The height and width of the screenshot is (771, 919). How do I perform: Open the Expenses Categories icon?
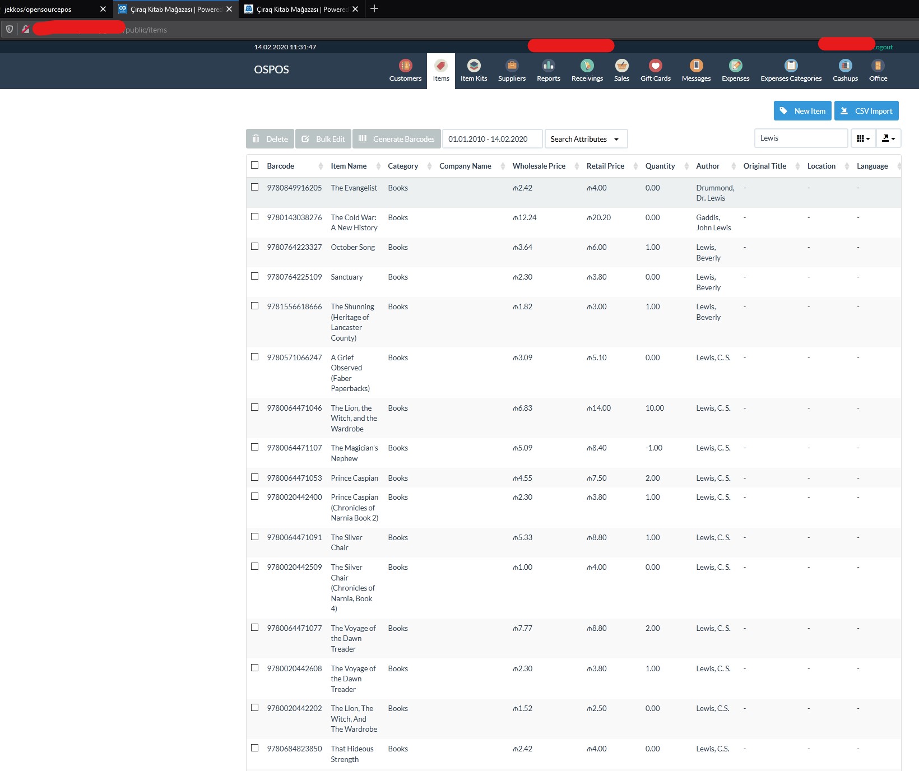pyautogui.click(x=791, y=66)
